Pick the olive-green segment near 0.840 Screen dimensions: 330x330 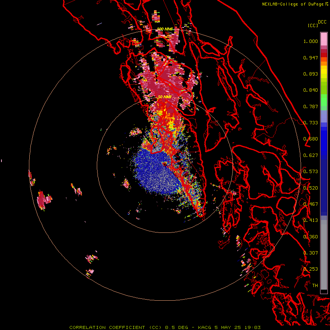click(x=324, y=88)
